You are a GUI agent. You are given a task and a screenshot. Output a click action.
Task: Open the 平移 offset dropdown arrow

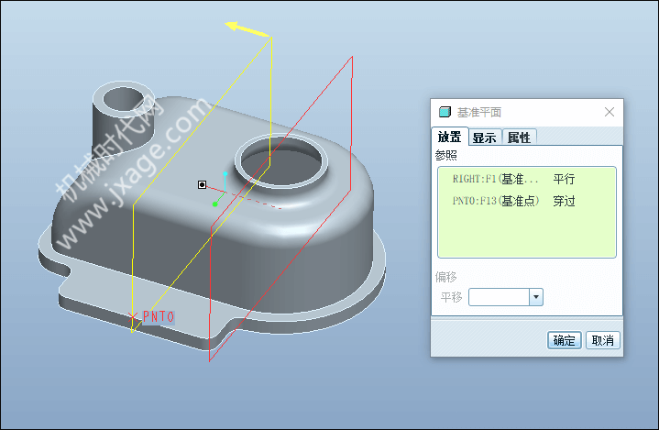tap(536, 297)
